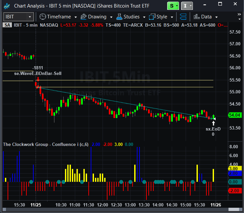
Task: Click the red -2.00 indicator value in header
Action: (x=107, y=144)
